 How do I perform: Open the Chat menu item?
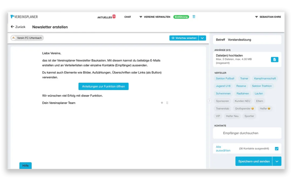127,17
